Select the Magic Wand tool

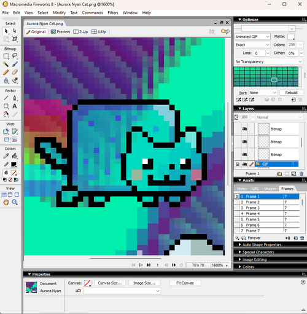pyautogui.click(x=6, y=64)
